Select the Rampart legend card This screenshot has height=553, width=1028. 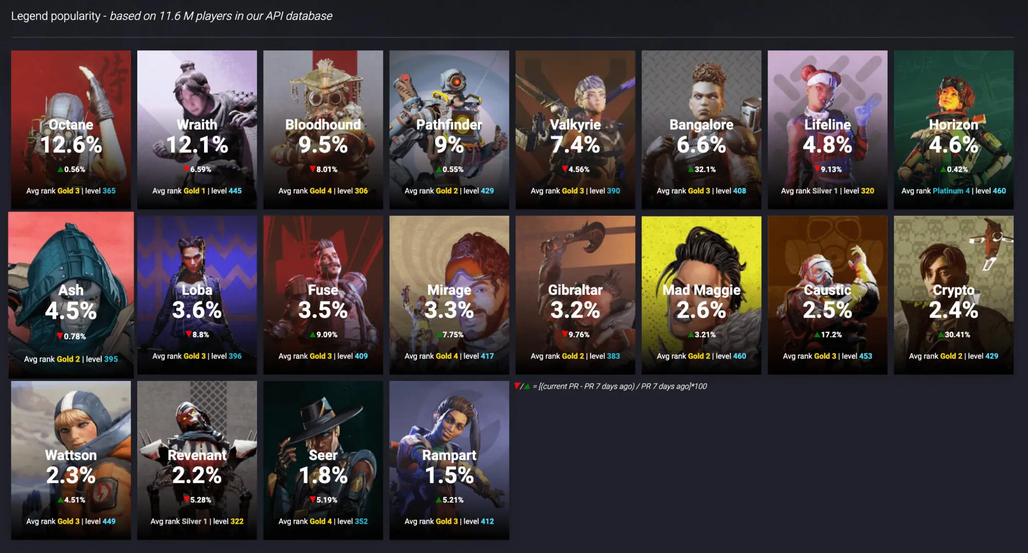pyautogui.click(x=449, y=460)
